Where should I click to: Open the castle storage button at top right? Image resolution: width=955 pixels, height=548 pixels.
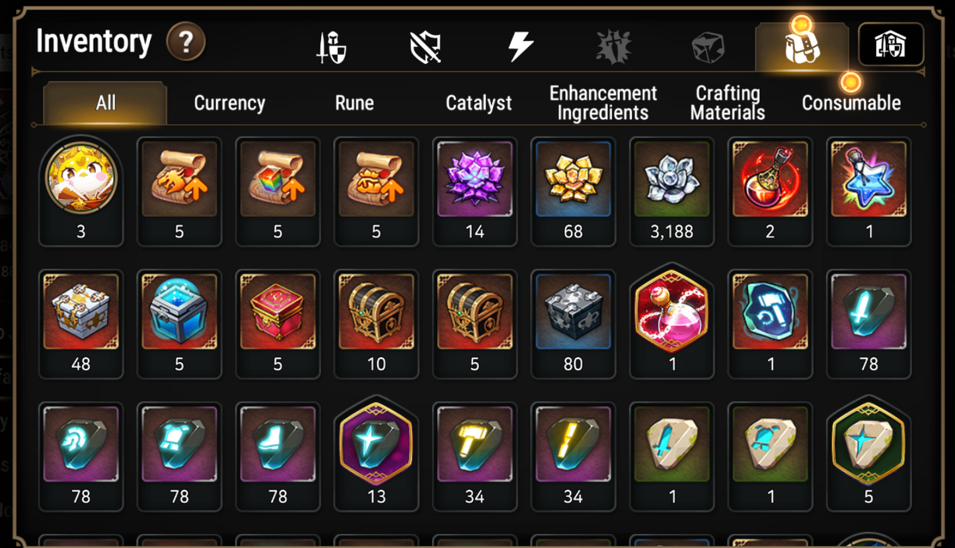click(x=891, y=45)
